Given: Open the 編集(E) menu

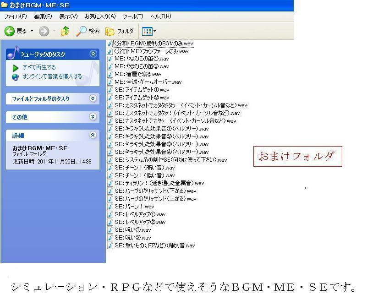Looking at the screenshot, I should pyautogui.click(x=43, y=16).
